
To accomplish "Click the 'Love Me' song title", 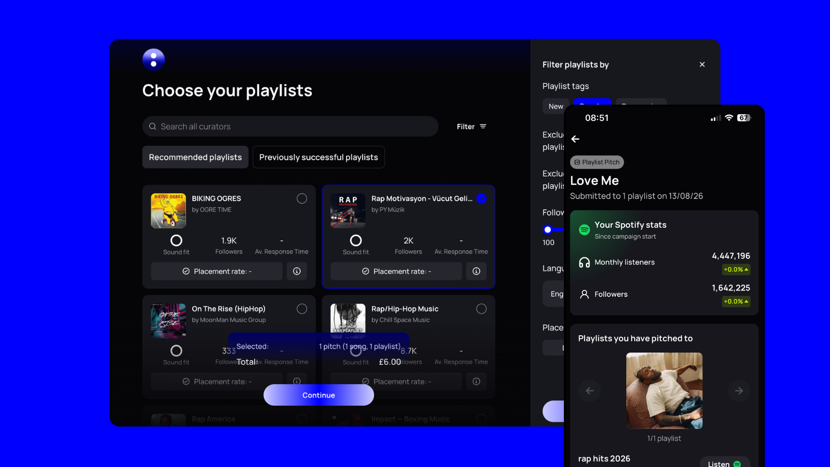I will click(594, 181).
